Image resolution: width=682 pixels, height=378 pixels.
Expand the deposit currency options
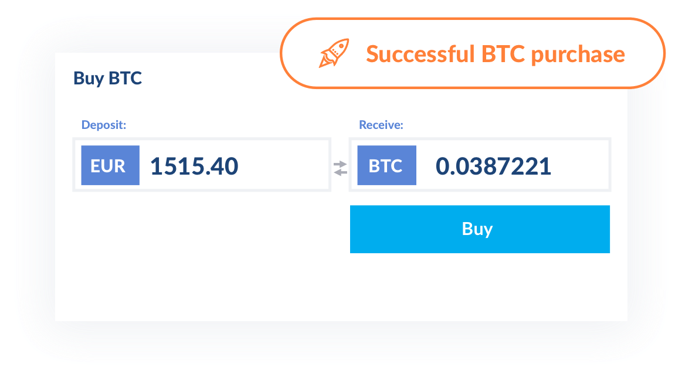[x=110, y=165]
